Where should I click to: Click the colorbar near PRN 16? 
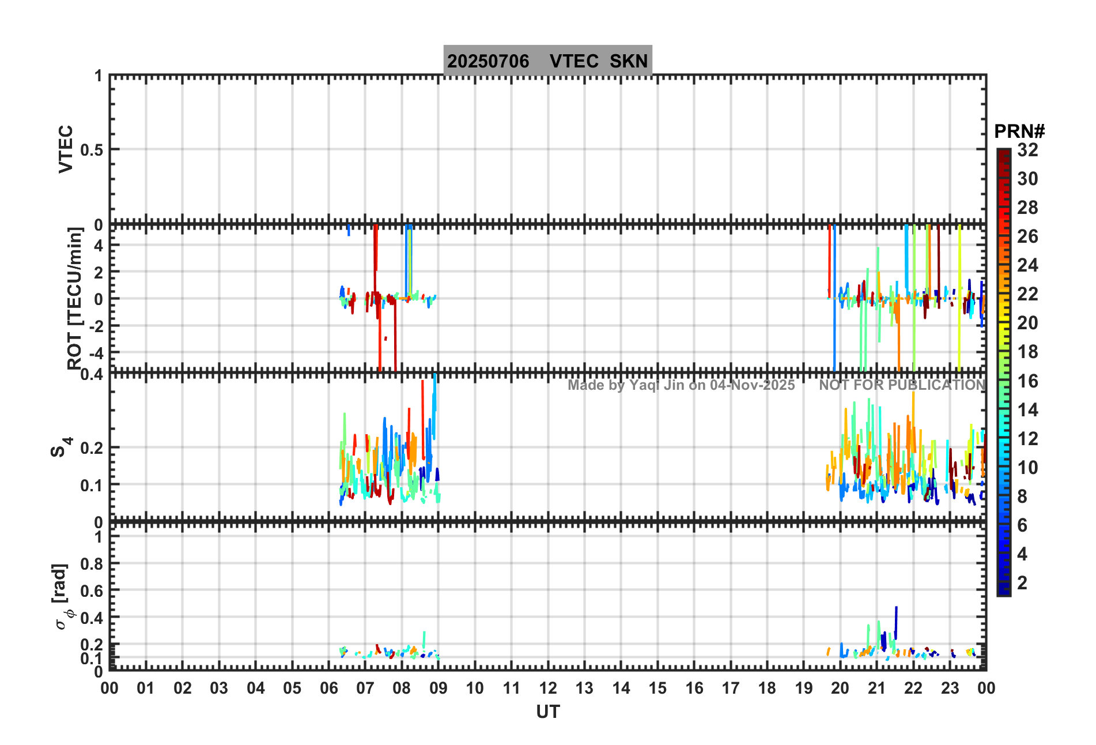coord(1004,381)
